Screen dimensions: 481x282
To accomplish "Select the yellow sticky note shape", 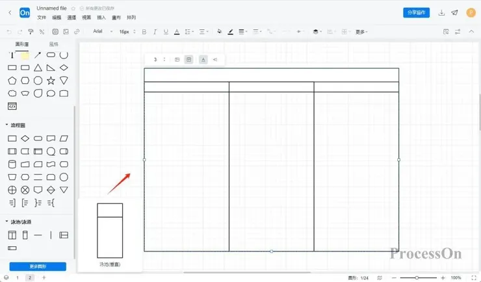I will pos(25,55).
